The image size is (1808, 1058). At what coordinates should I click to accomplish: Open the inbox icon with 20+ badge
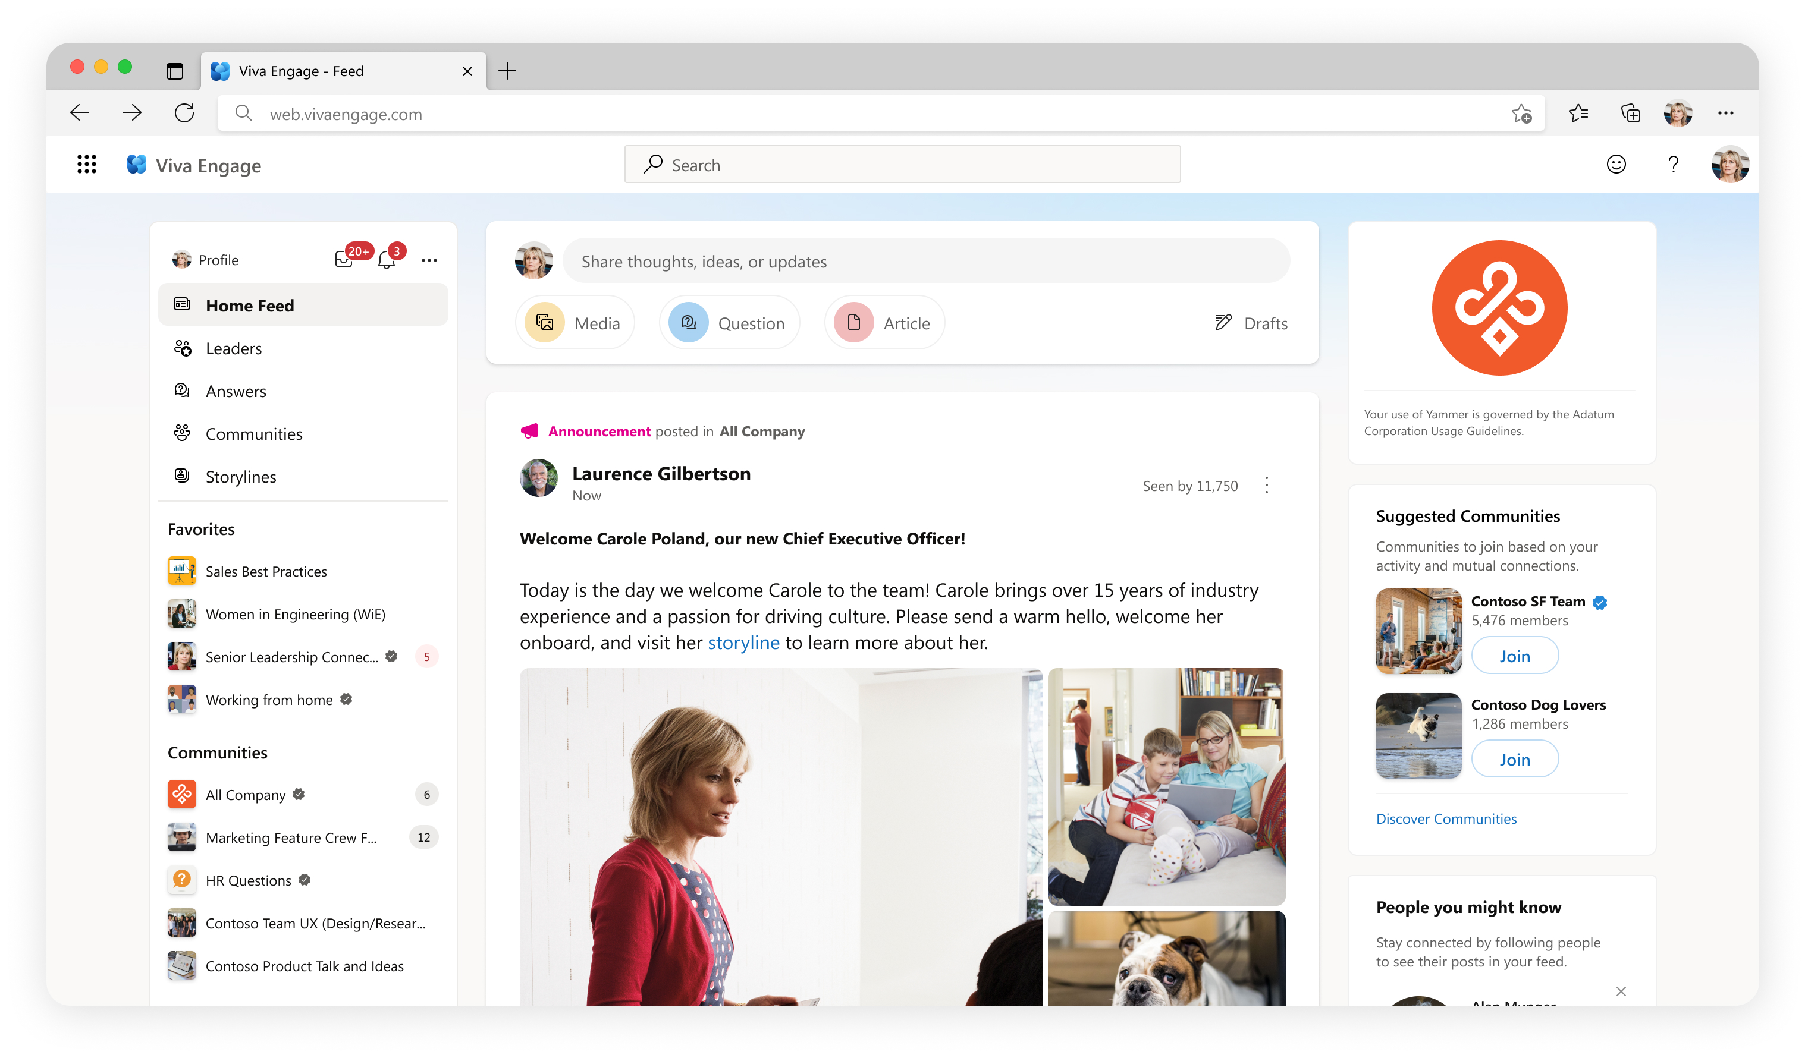[x=344, y=260]
